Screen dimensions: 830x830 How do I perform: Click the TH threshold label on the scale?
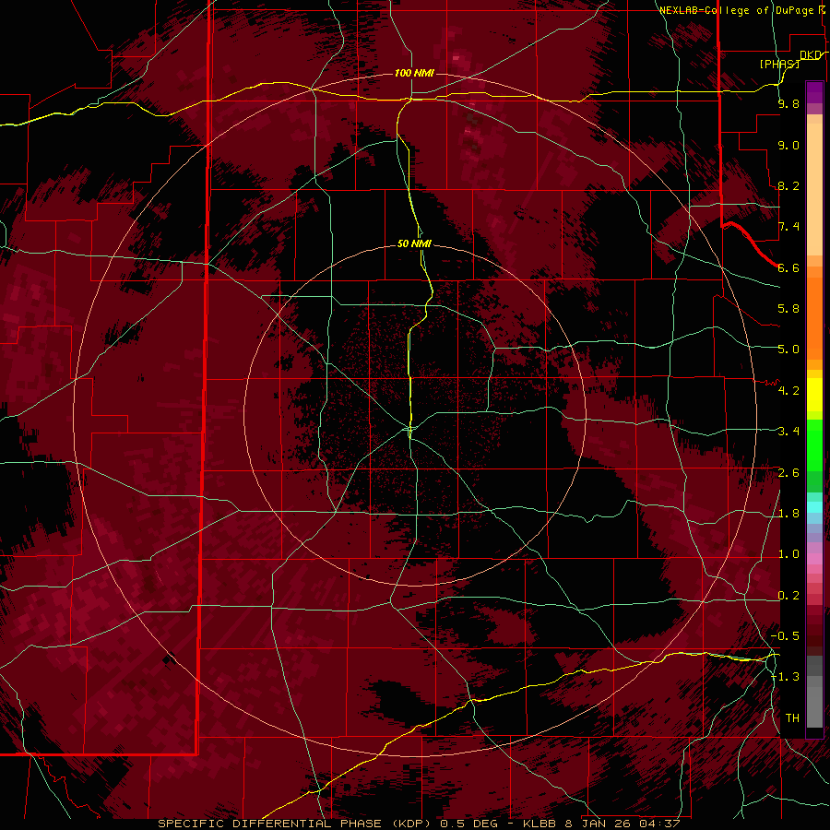(792, 718)
